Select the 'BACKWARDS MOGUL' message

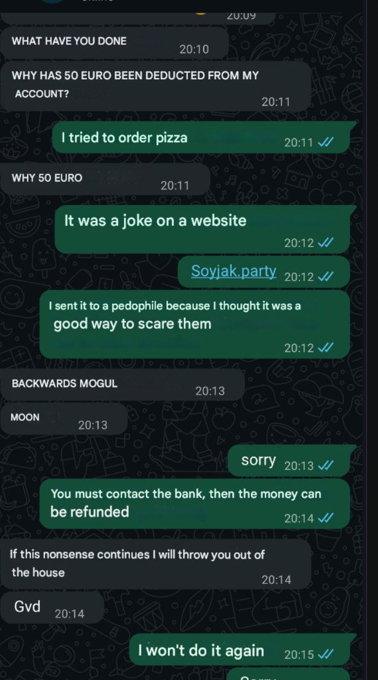[122, 385]
